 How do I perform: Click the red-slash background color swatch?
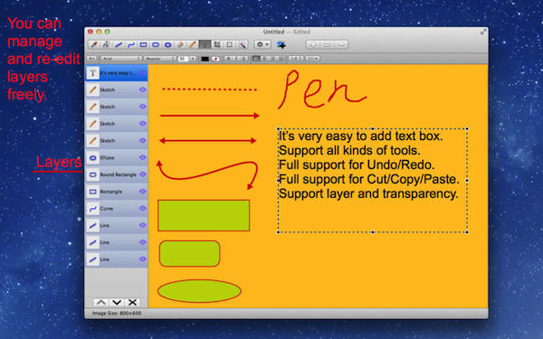pyautogui.click(x=215, y=59)
